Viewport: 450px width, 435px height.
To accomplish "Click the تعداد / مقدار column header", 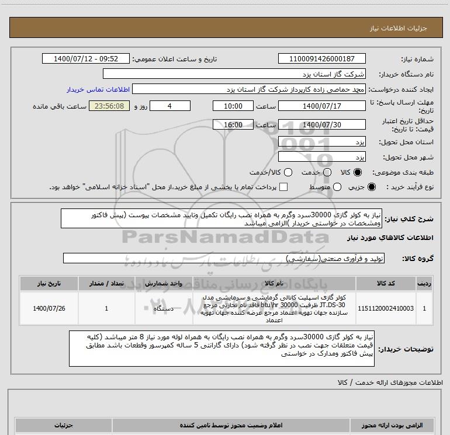I will pyautogui.click(x=106, y=284).
